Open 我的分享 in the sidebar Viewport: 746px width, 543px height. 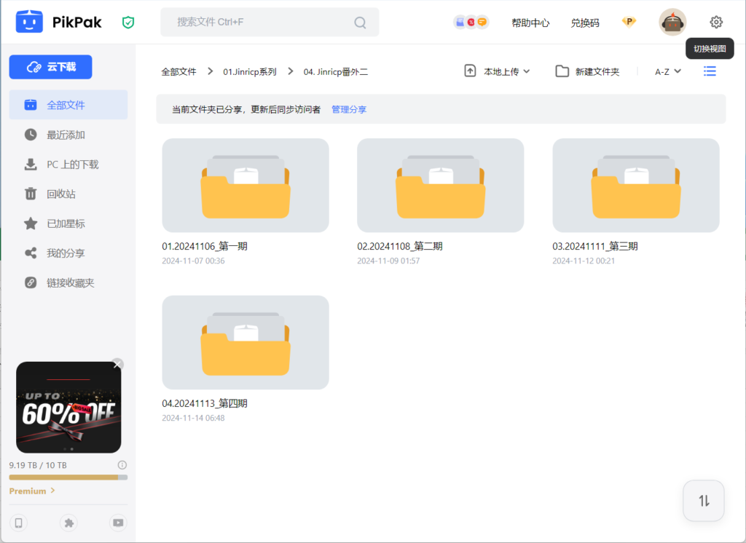[66, 253]
